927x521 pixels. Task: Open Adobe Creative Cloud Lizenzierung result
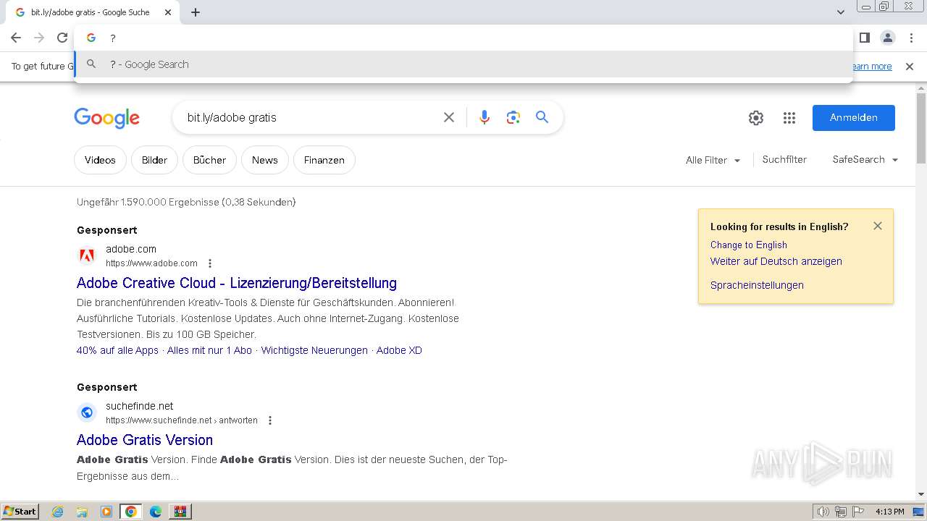tap(237, 283)
